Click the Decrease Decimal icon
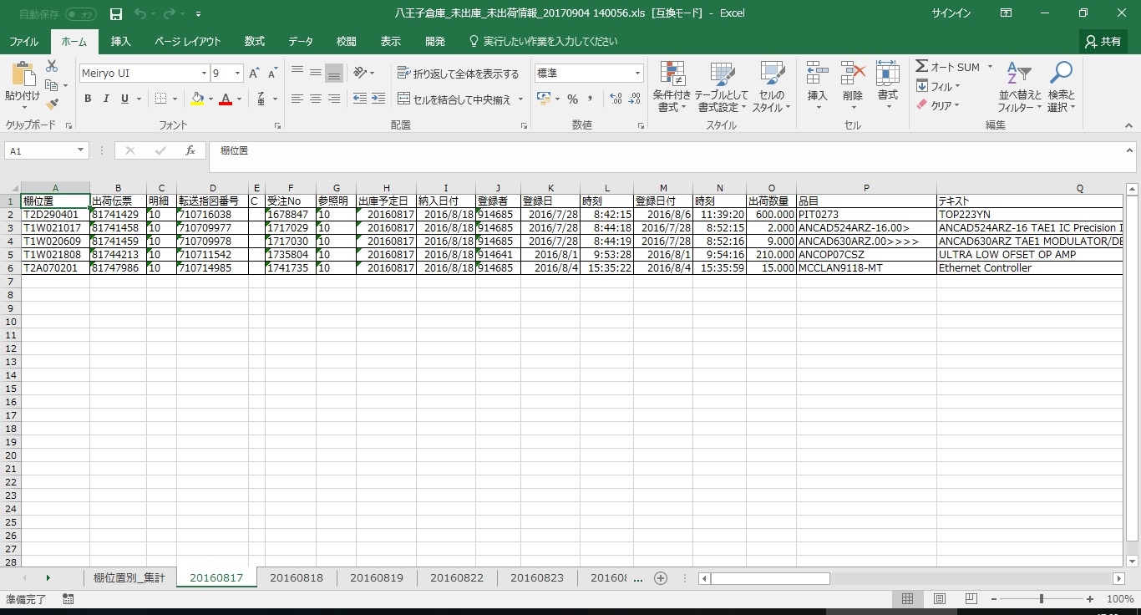This screenshot has height=615, width=1141. point(636,99)
